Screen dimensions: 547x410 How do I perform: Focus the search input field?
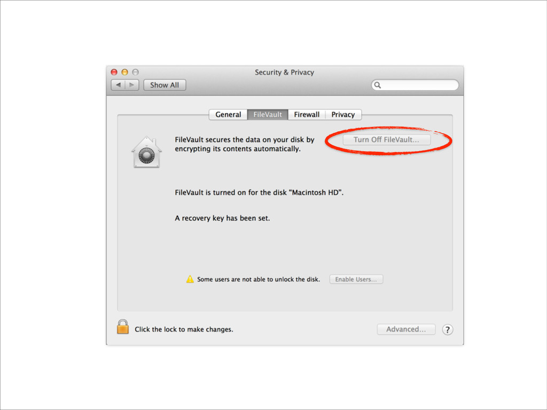pos(415,85)
